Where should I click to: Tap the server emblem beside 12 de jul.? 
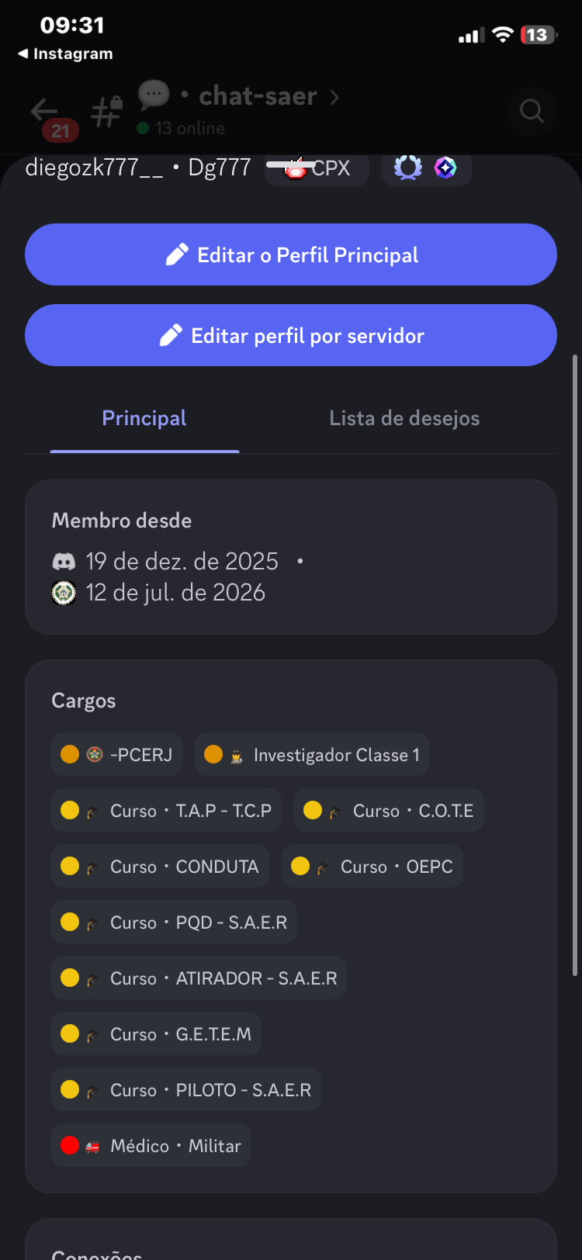pyautogui.click(x=64, y=593)
